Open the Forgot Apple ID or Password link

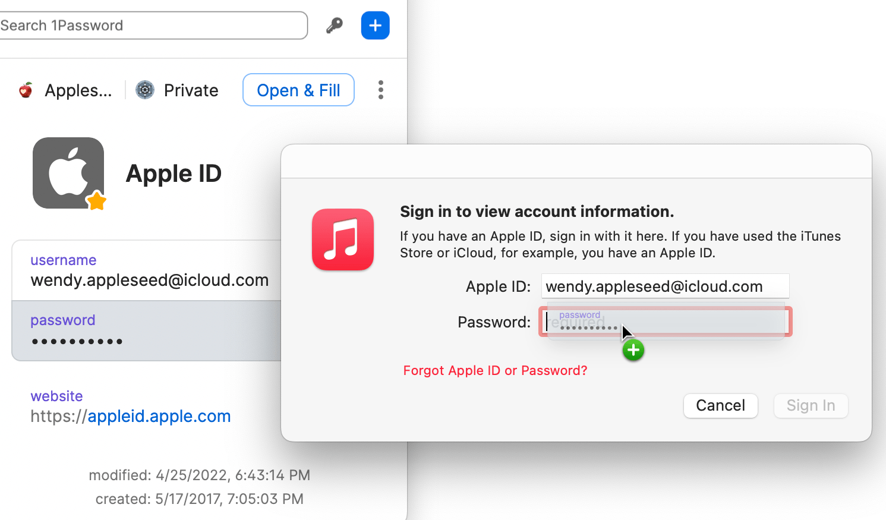[x=495, y=370]
